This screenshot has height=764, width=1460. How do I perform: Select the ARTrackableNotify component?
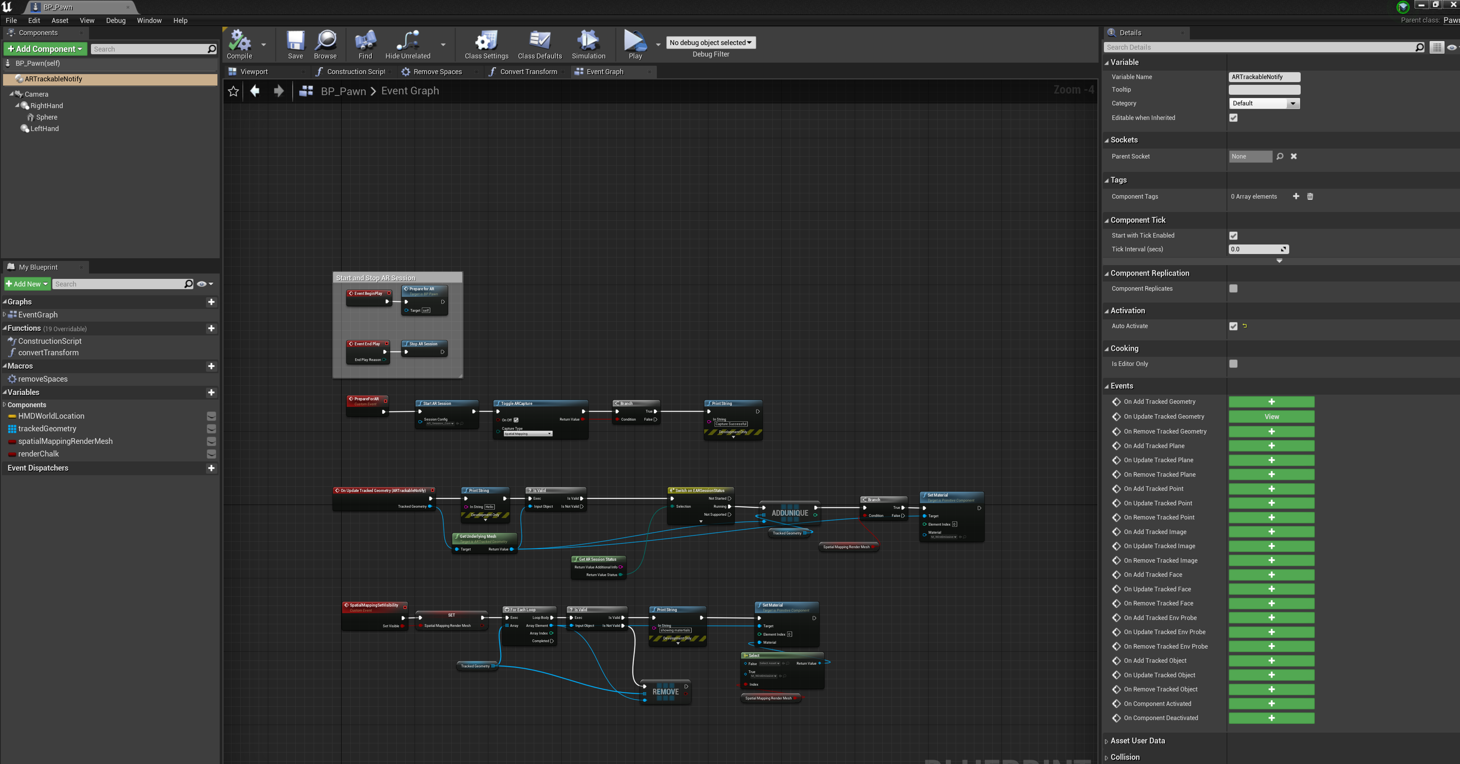(x=110, y=79)
